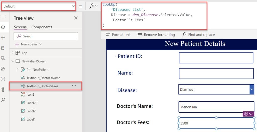Open the Media icon in left rail
The height and width of the screenshot is (132, 257).
3,58
